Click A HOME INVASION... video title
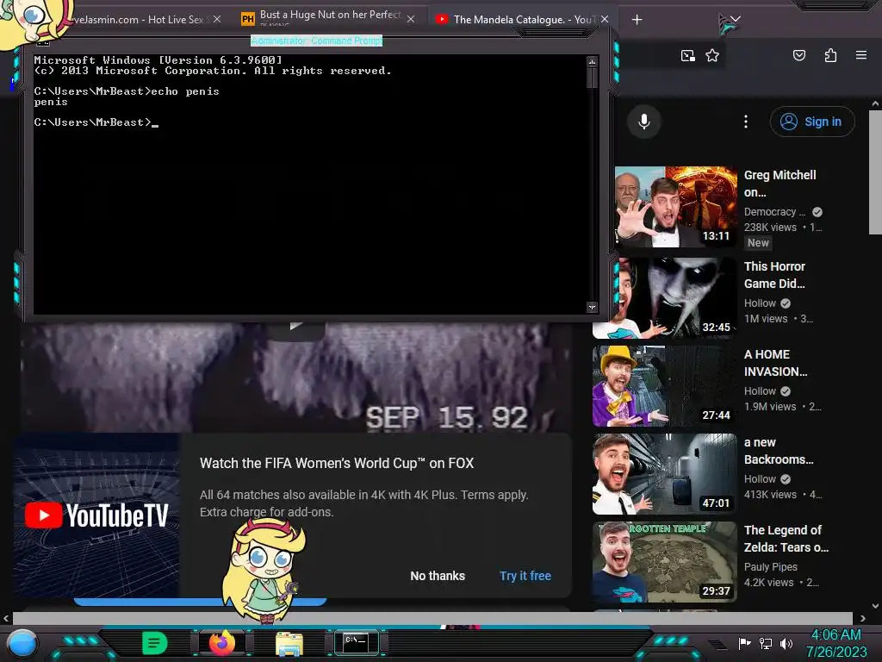The height and width of the screenshot is (662, 882). [776, 363]
